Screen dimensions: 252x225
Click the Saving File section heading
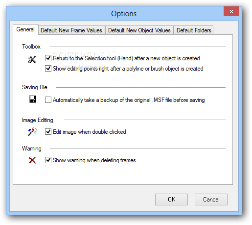click(35, 87)
